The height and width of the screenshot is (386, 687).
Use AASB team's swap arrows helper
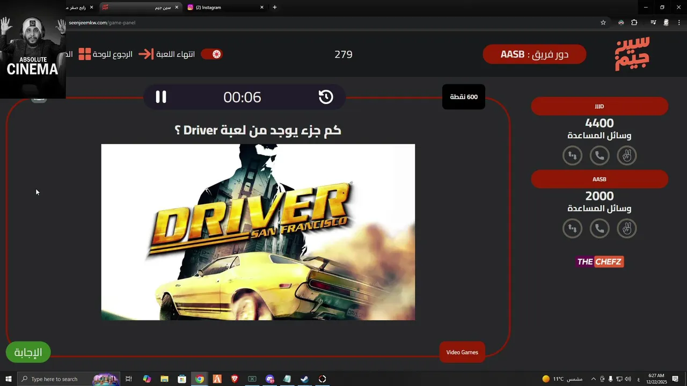click(572, 228)
